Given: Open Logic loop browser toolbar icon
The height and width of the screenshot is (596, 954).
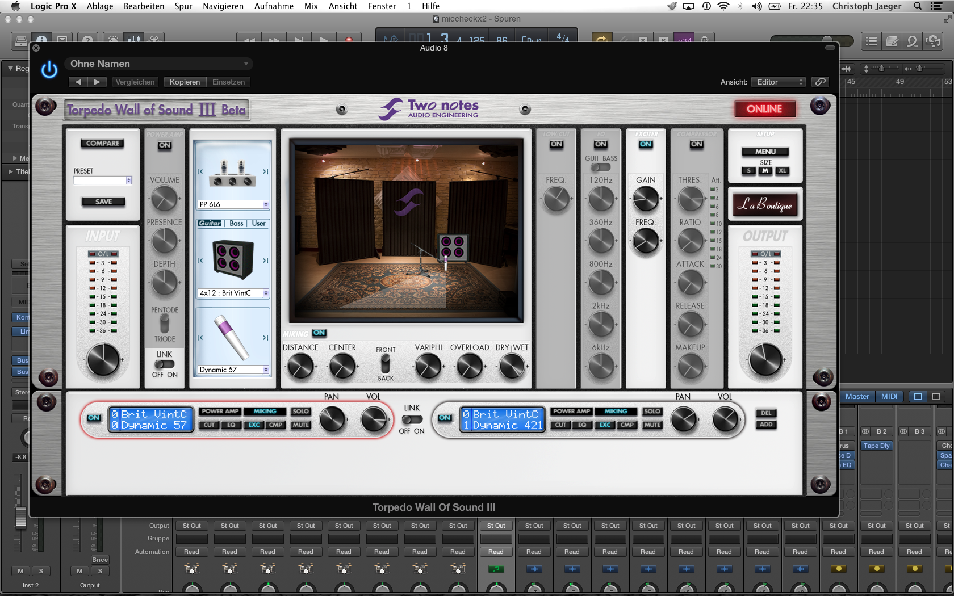Looking at the screenshot, I should (x=912, y=41).
